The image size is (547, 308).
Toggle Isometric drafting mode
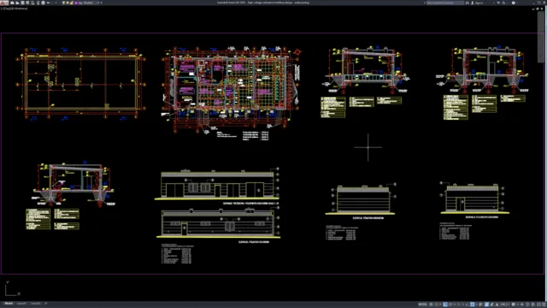tap(459, 305)
